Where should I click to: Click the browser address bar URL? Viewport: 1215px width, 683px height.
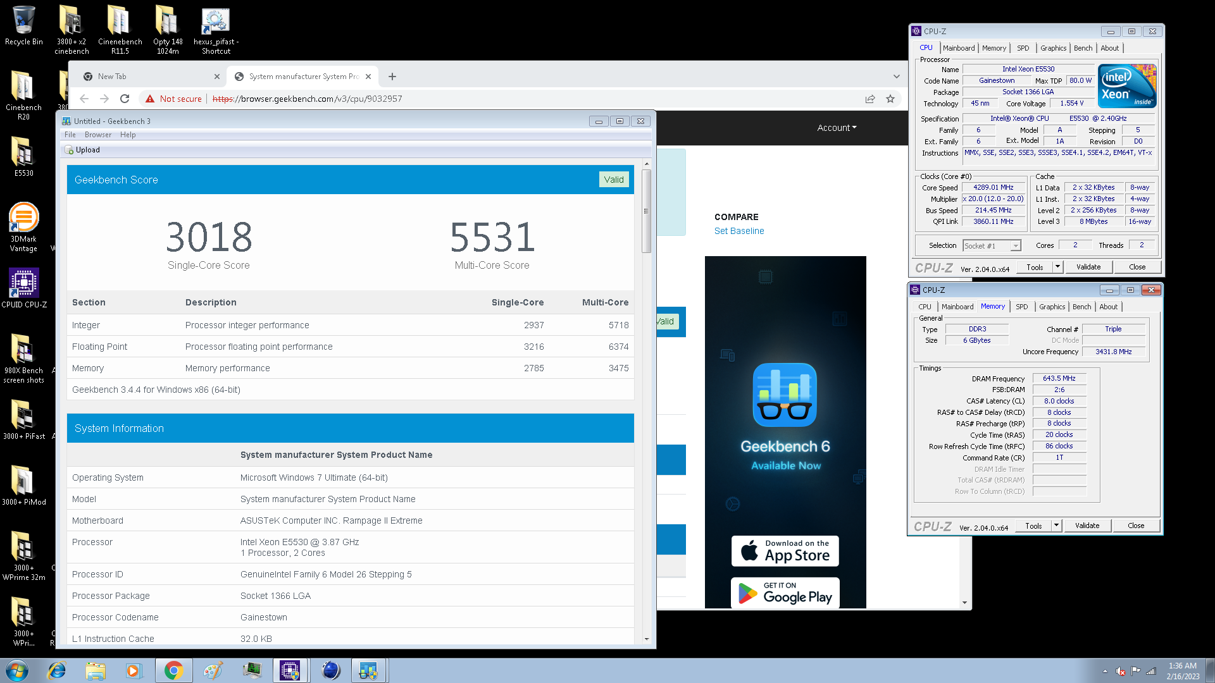[307, 99]
